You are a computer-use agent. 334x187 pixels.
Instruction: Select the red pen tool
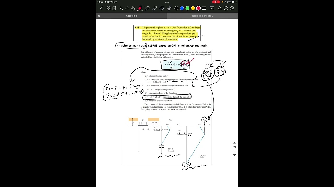click(x=140, y=8)
